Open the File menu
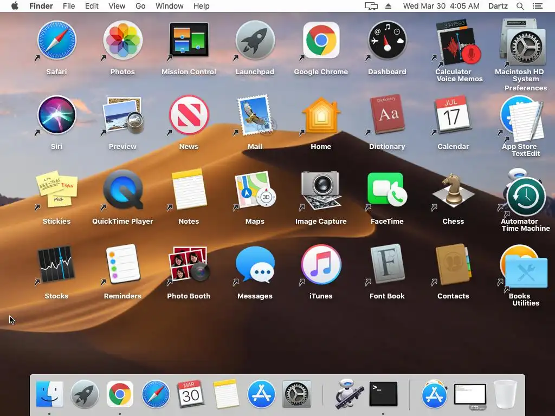This screenshot has height=416, width=555. coord(69,6)
